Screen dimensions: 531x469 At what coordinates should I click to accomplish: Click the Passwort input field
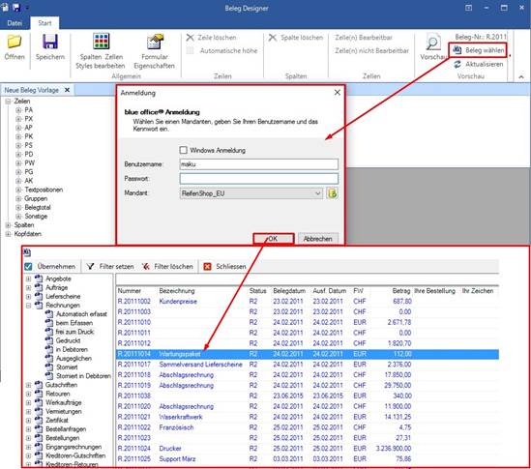pos(258,179)
